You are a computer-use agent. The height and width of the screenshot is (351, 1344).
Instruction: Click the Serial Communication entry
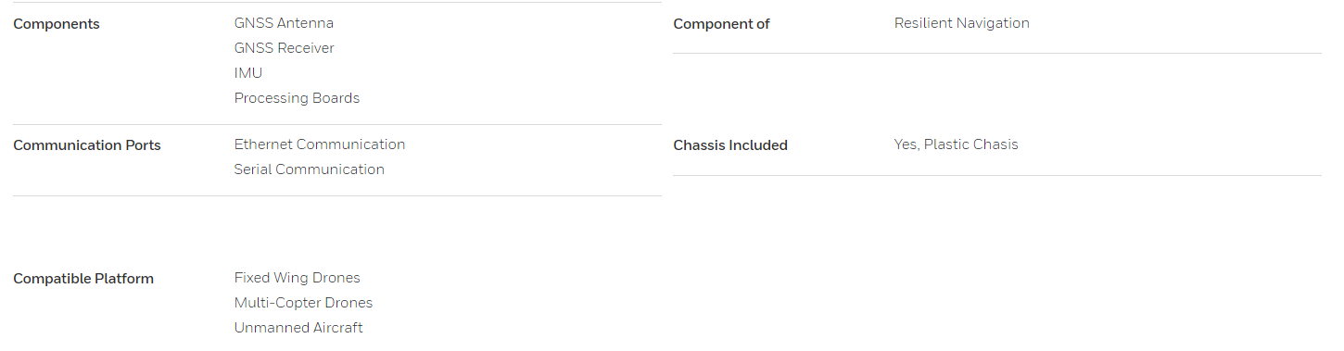point(310,169)
